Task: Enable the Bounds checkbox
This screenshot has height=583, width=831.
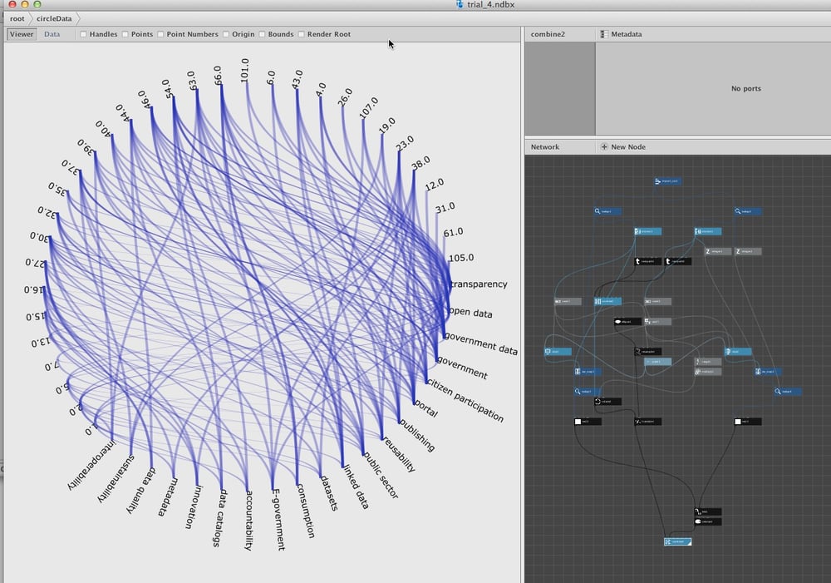Action: tap(262, 34)
